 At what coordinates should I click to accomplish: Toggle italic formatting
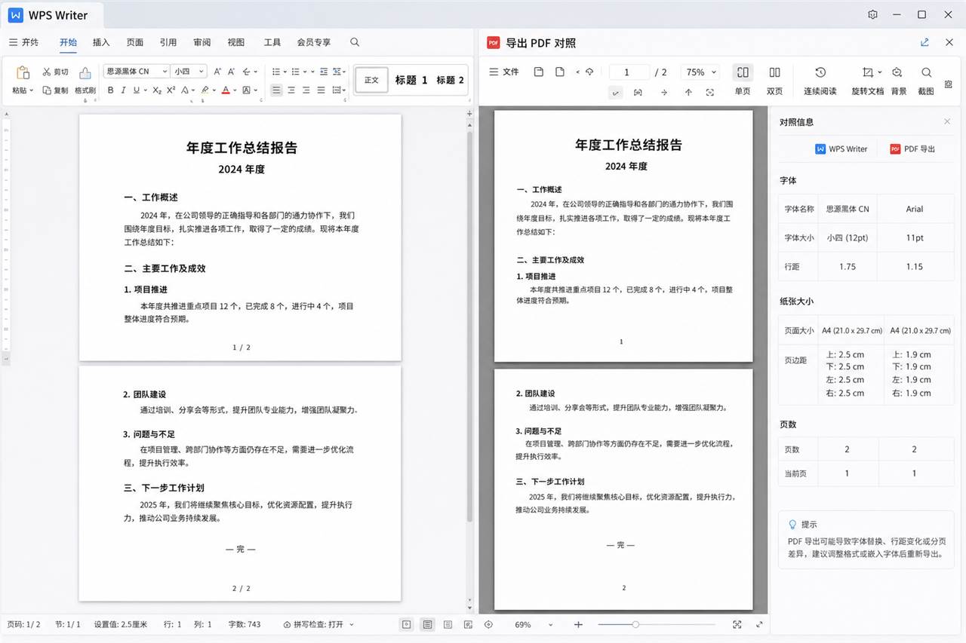pyautogui.click(x=123, y=90)
